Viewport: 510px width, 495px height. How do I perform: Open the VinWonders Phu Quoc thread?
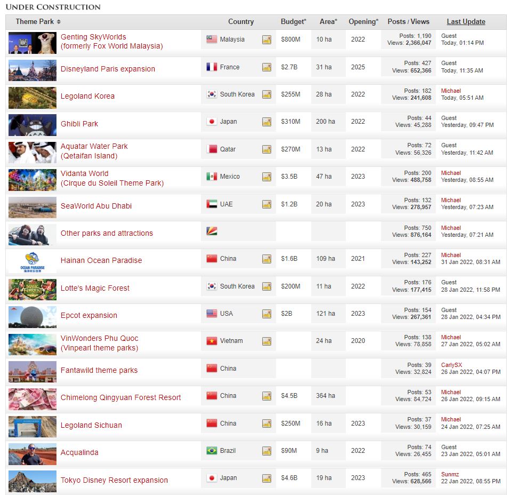point(99,343)
